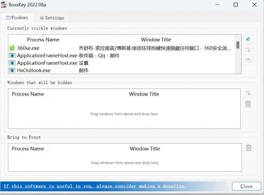Image resolution: width=264 pixels, height=195 pixels.
Task: Click trash icon in Bring to Front section
Action: (249, 148)
